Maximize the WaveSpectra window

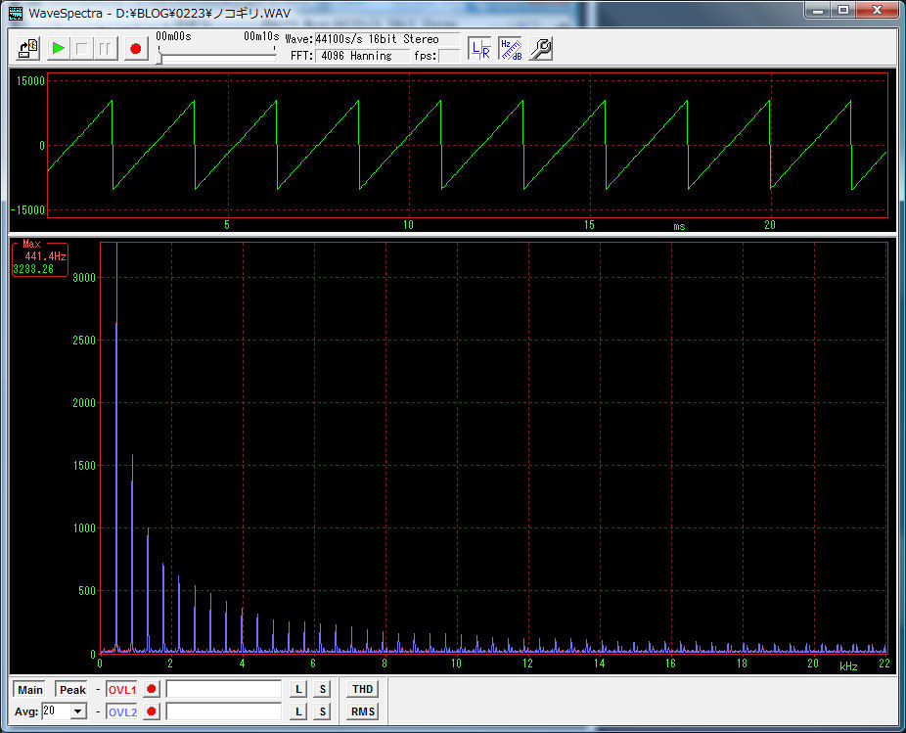843,10
